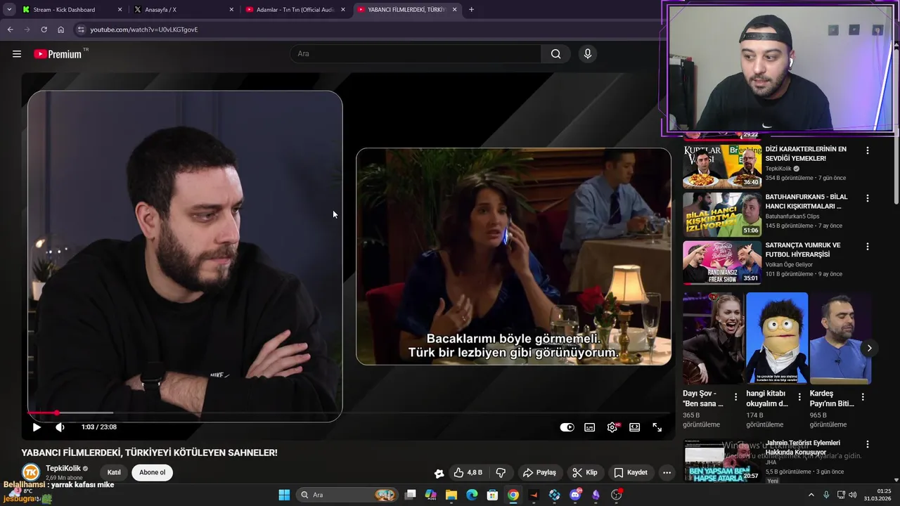Close the Anasayfa / X tab
Image resolution: width=900 pixels, height=506 pixels.
pos(231,10)
